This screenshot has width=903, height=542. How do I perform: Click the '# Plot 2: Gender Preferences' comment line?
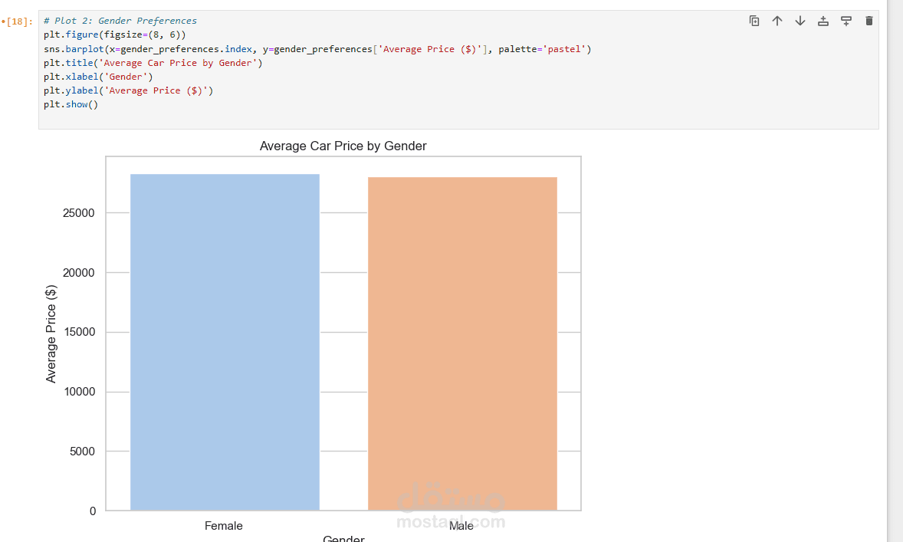tap(120, 21)
